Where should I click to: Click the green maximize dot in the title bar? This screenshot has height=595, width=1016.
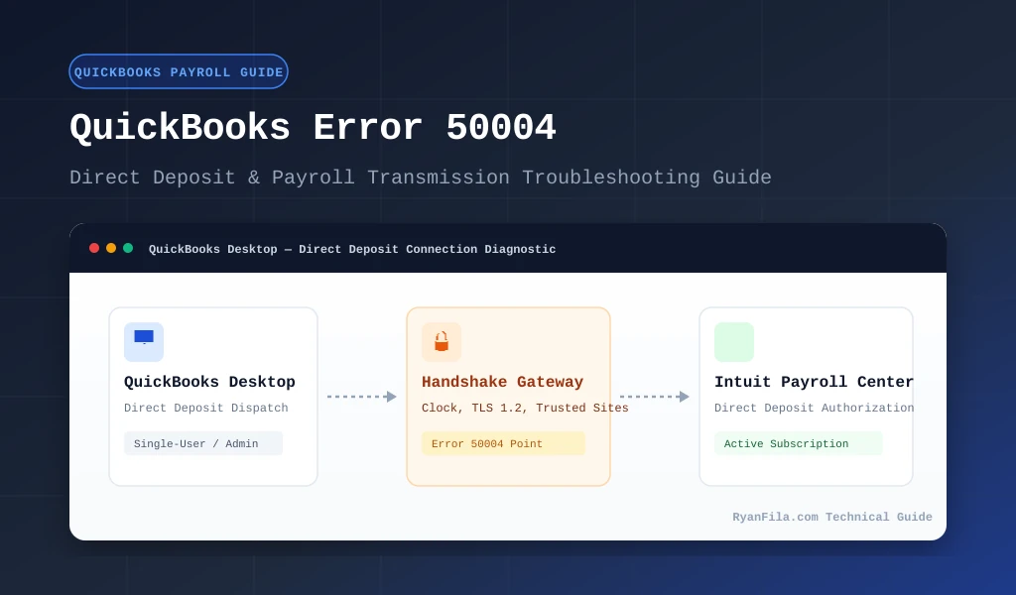(x=128, y=248)
